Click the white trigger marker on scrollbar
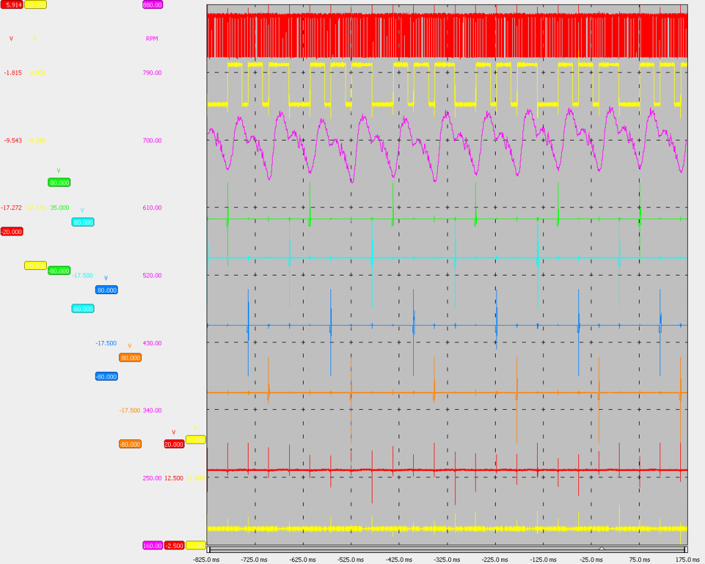Screen dimensions: 705x564 [602, 548]
